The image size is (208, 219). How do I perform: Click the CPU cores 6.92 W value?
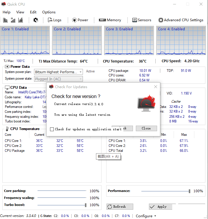(x=144, y=75)
